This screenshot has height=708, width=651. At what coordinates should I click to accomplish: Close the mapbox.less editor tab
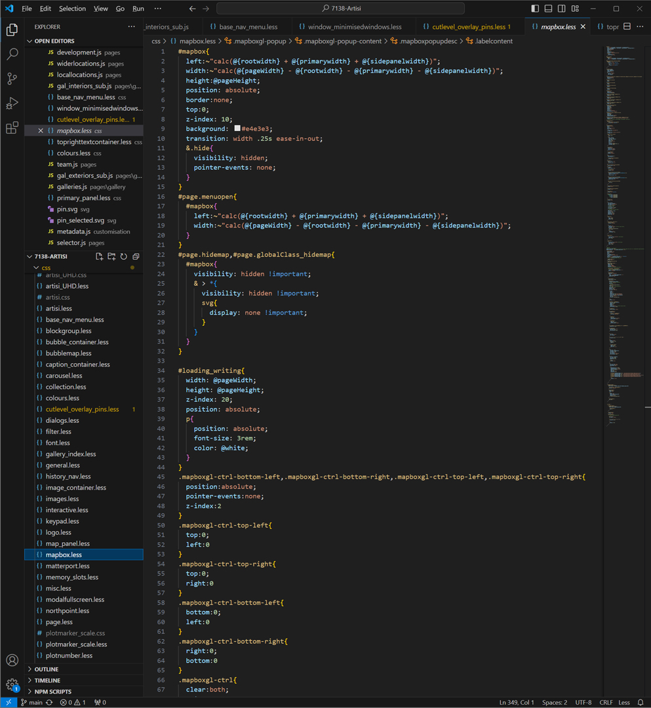point(583,27)
